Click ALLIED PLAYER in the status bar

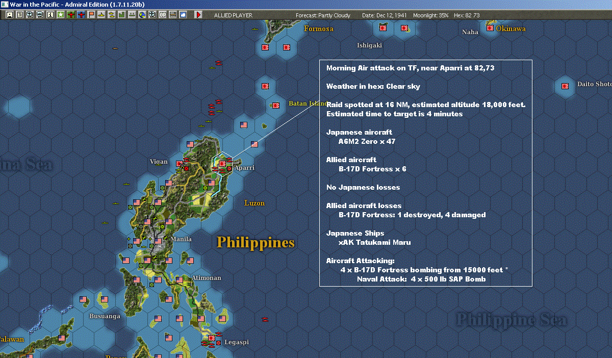coord(233,15)
